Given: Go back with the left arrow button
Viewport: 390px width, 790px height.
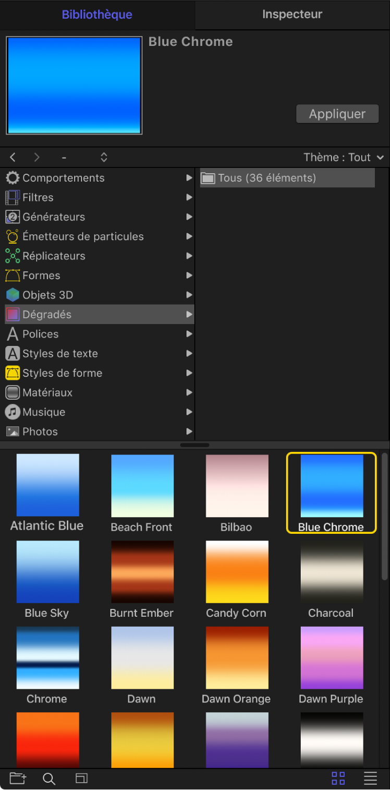Looking at the screenshot, I should point(13,158).
